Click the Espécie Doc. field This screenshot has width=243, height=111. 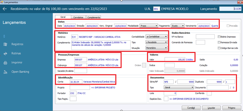tap(166, 99)
